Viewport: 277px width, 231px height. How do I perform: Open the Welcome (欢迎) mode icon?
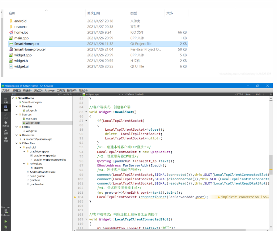coord(6,100)
